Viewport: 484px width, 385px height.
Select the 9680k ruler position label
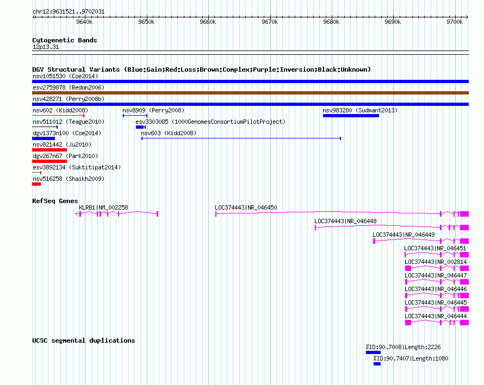click(x=331, y=22)
